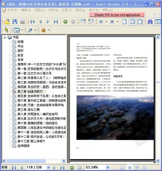Collapse the 书签 tree root node
The width and height of the screenshot is (162, 171).
(x=5, y=38)
